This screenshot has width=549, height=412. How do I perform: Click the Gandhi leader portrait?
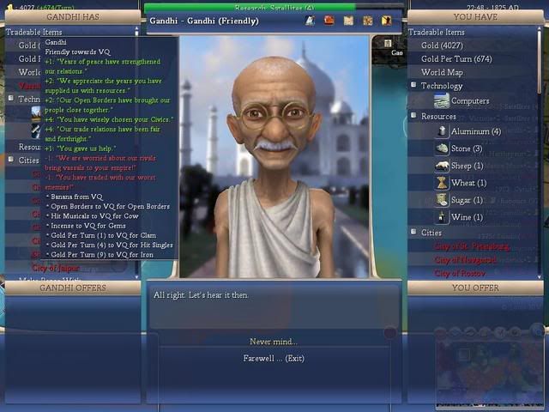pos(274,156)
